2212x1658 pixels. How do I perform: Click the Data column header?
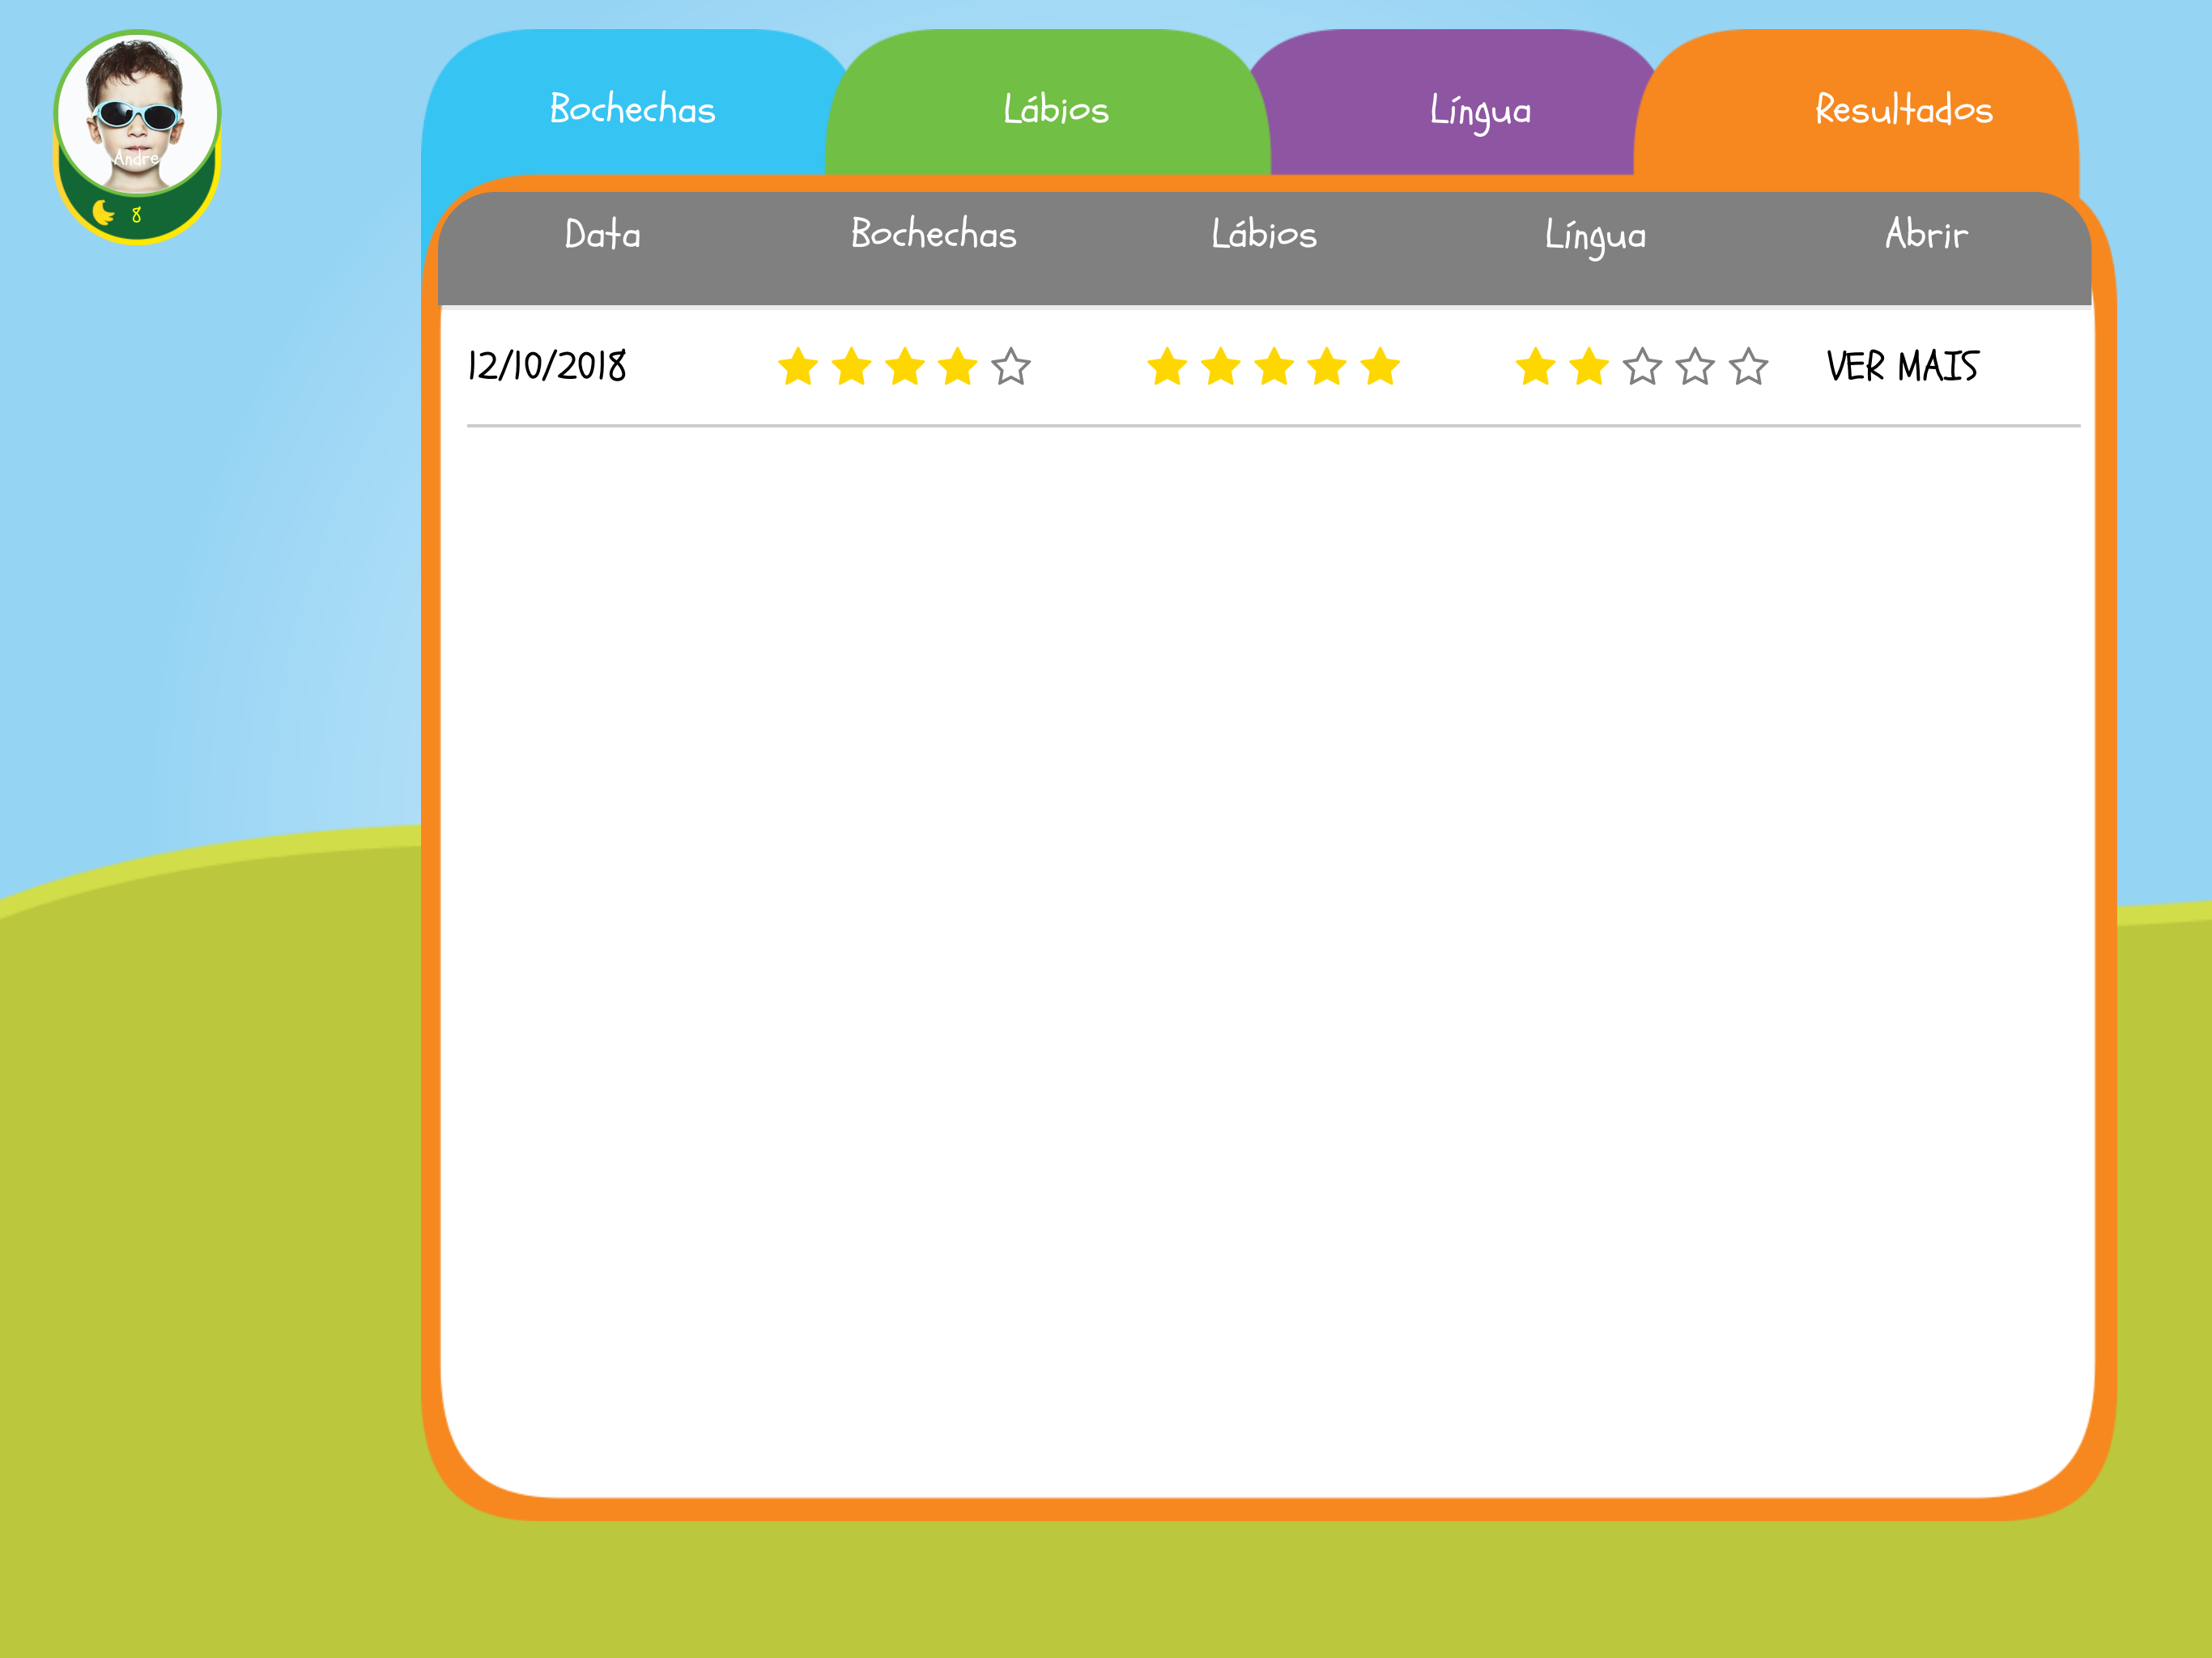point(602,234)
